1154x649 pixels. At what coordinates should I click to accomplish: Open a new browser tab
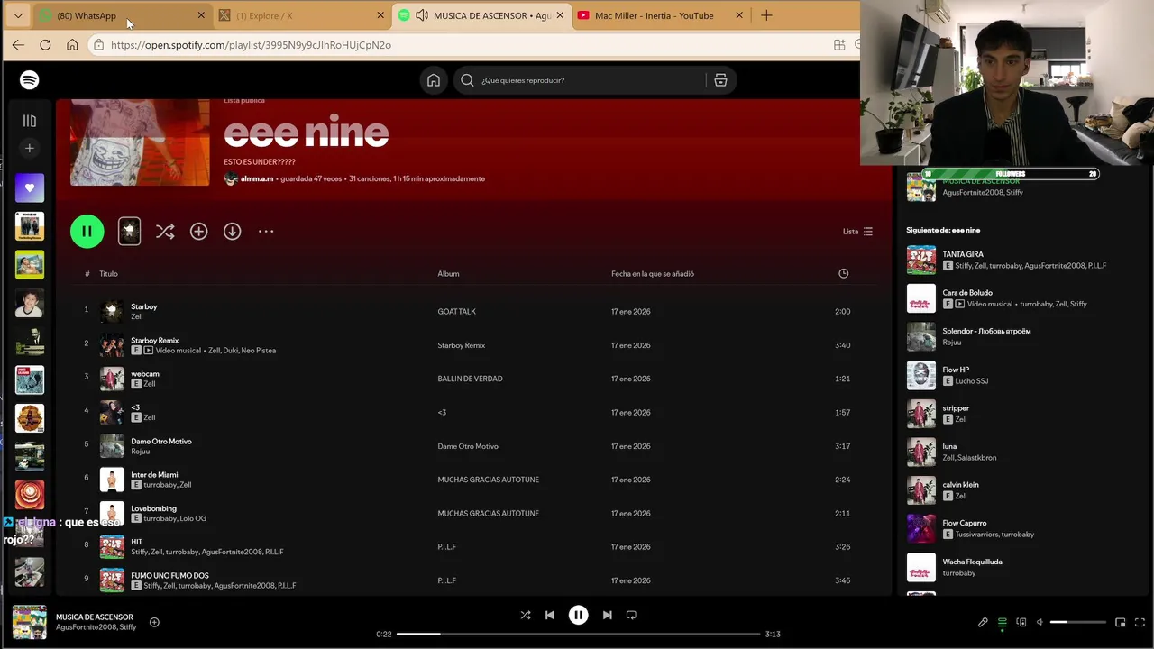point(766,15)
